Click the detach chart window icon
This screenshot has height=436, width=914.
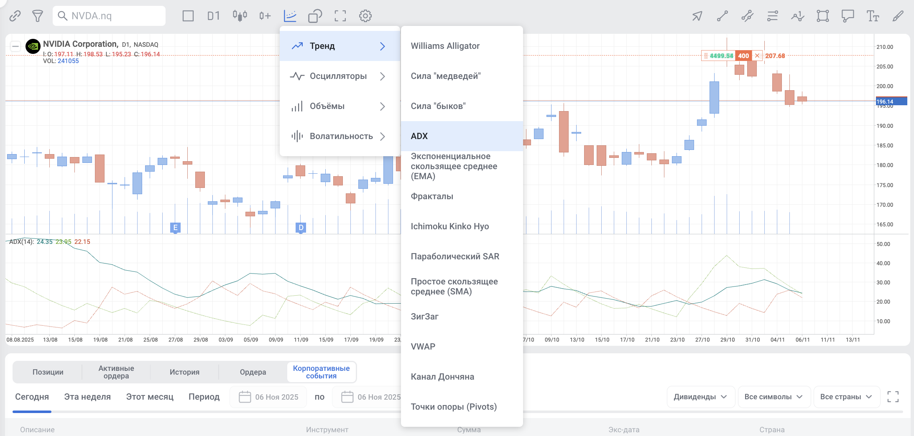[315, 16]
